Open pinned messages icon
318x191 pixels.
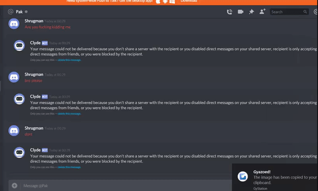[x=252, y=12]
